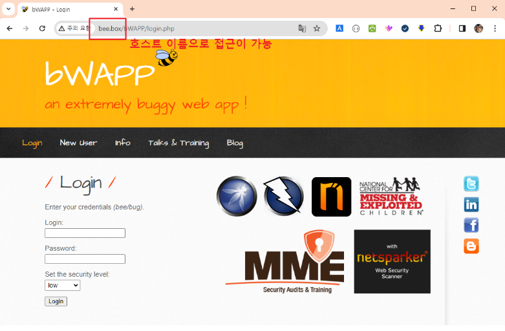
Task: Open the Facebook social icon
Action: point(471,225)
